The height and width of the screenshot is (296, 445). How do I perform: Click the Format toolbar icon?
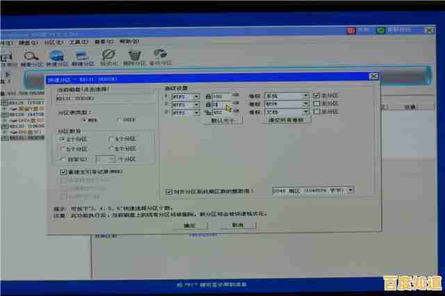pyautogui.click(x=108, y=57)
